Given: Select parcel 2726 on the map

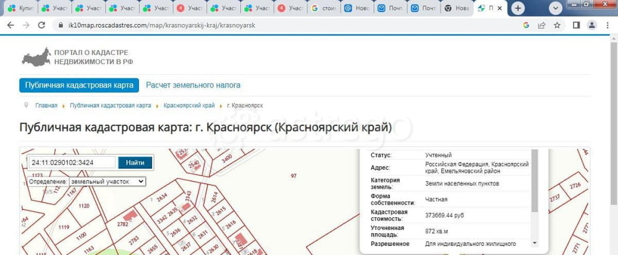Looking at the screenshot, I should (575, 185).
